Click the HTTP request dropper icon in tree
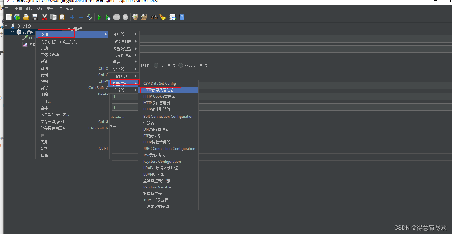 coord(25,38)
